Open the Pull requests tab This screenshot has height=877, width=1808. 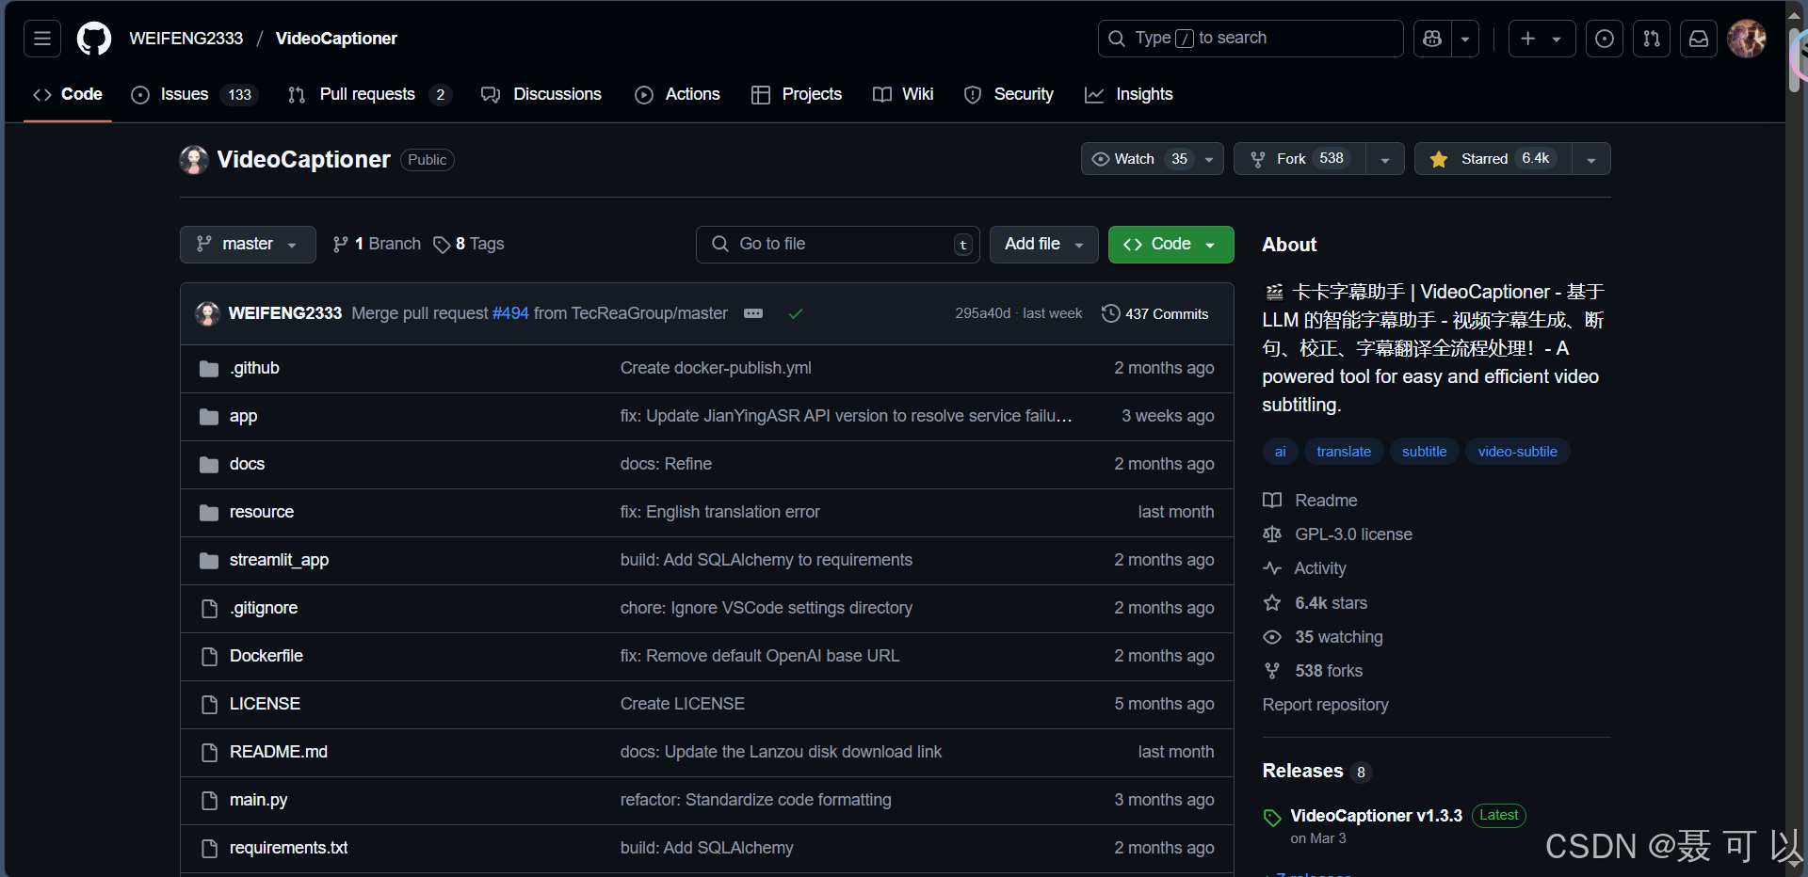pos(369,94)
